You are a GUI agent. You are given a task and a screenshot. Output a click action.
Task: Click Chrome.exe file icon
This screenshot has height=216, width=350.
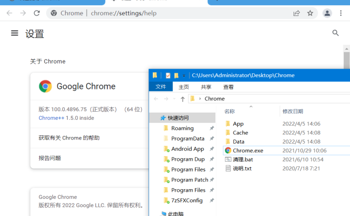pos(228,150)
